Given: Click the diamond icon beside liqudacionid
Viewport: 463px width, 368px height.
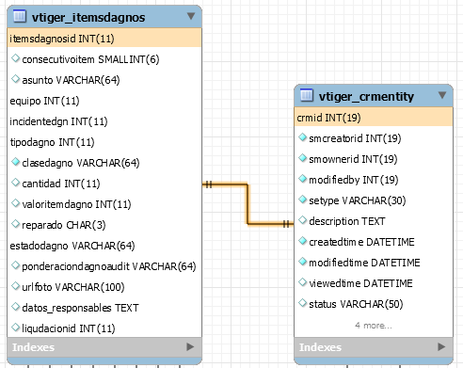Looking at the screenshot, I should click(x=15, y=328).
